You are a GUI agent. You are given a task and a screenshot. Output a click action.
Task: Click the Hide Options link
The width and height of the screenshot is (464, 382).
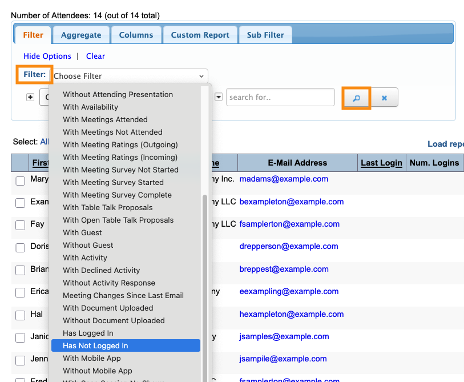point(47,56)
